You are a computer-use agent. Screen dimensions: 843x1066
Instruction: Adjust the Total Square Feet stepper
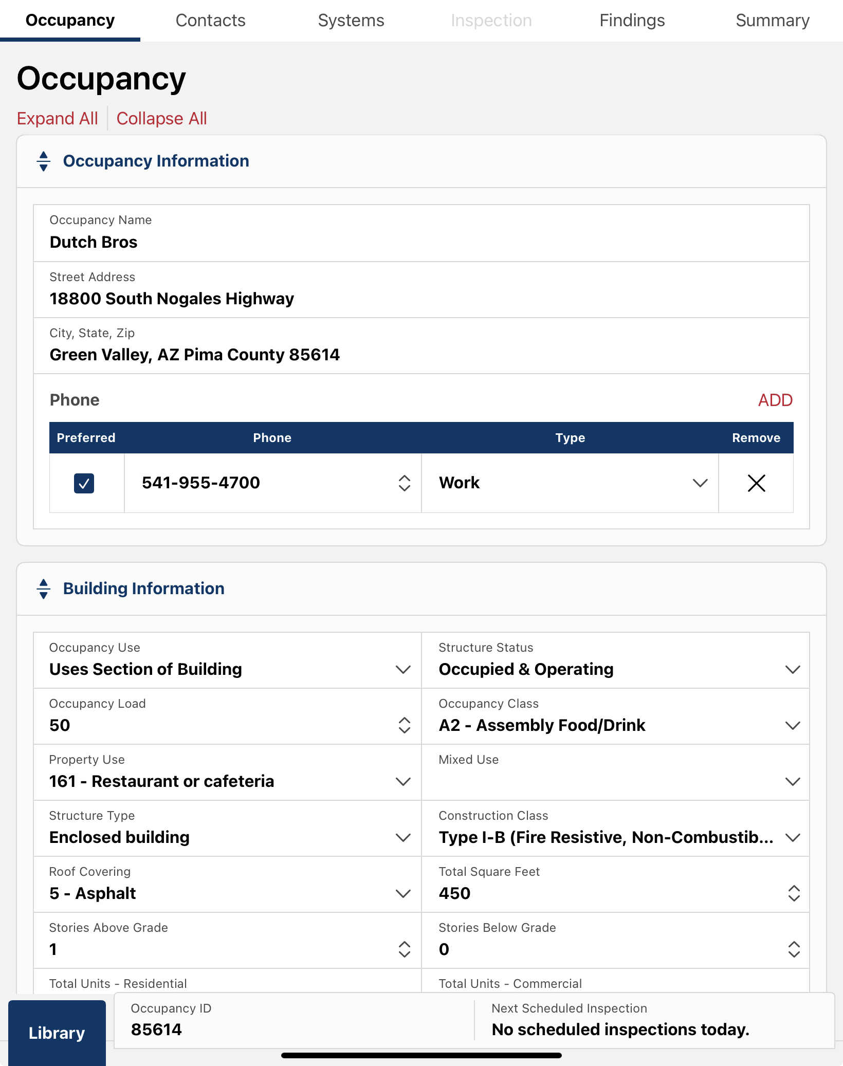pyautogui.click(x=794, y=893)
